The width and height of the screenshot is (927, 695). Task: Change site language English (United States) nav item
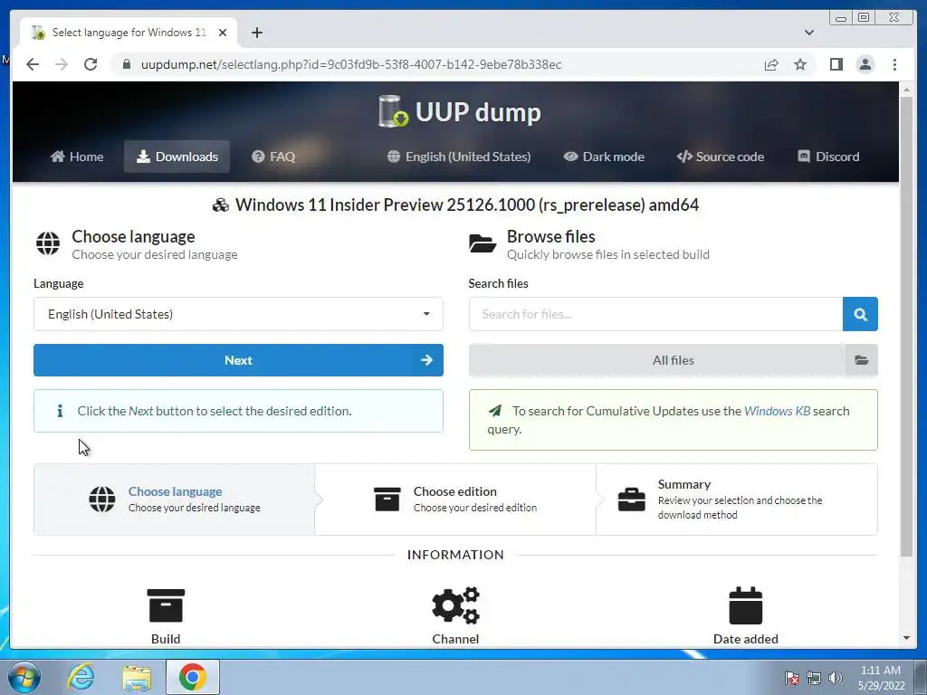tap(459, 157)
